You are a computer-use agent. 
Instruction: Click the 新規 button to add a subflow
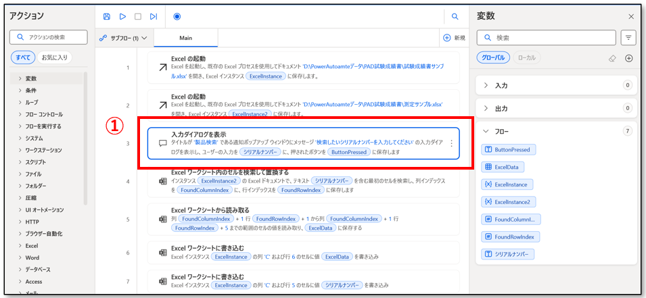click(454, 38)
